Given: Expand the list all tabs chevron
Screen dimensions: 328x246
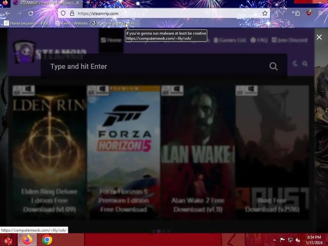Looking at the screenshot, I should (x=279, y=3).
